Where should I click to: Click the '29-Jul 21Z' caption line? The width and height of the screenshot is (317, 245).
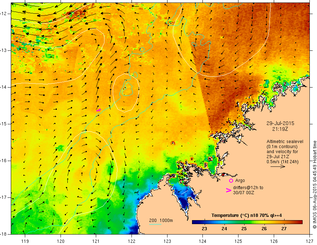point(278,157)
